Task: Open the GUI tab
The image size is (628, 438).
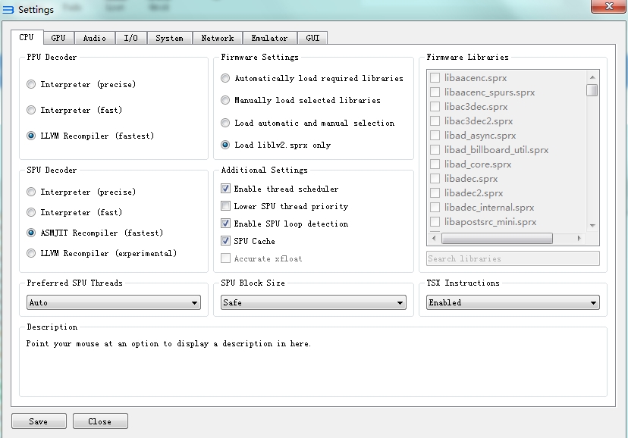Action: point(312,38)
